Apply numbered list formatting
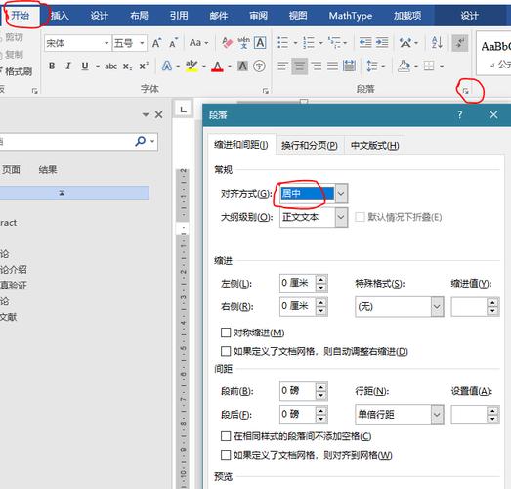 (x=309, y=43)
